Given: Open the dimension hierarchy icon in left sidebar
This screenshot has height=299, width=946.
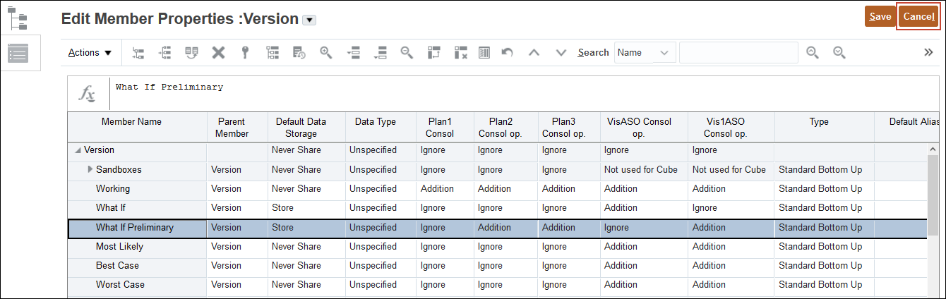Looking at the screenshot, I should pos(18,18).
